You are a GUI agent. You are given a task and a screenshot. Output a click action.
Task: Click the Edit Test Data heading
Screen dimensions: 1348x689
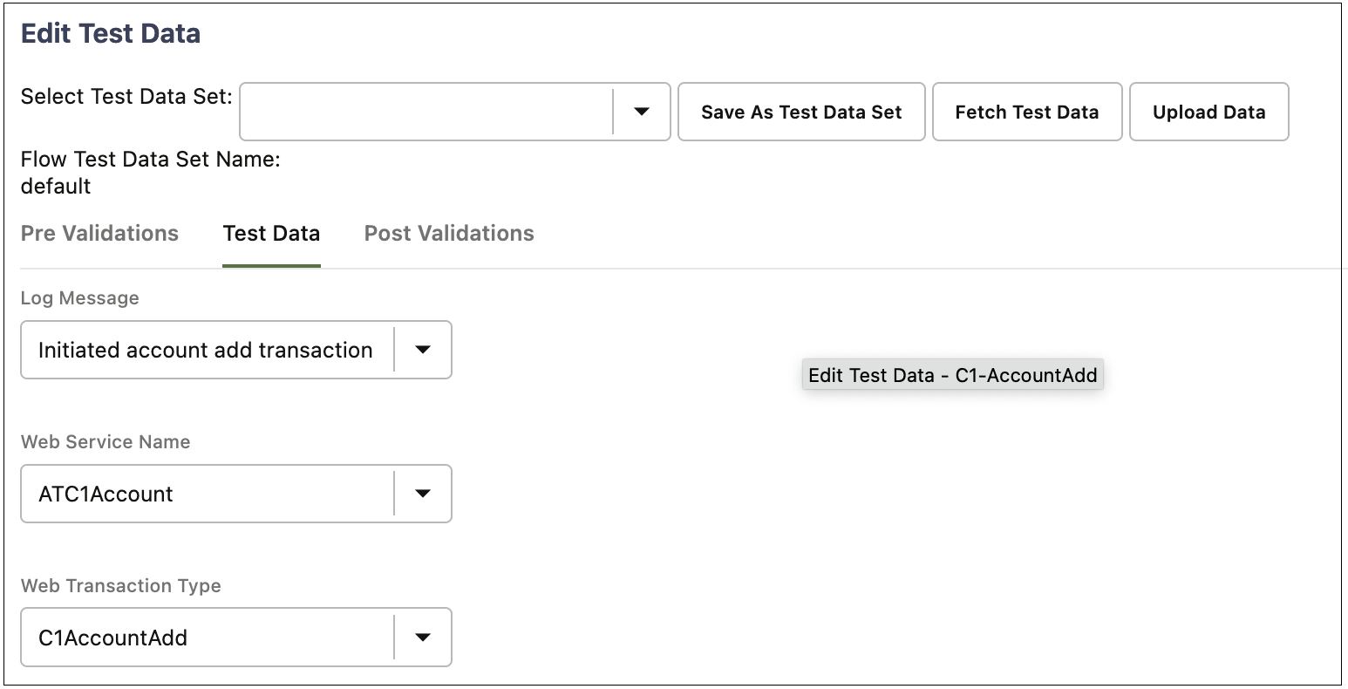click(111, 33)
